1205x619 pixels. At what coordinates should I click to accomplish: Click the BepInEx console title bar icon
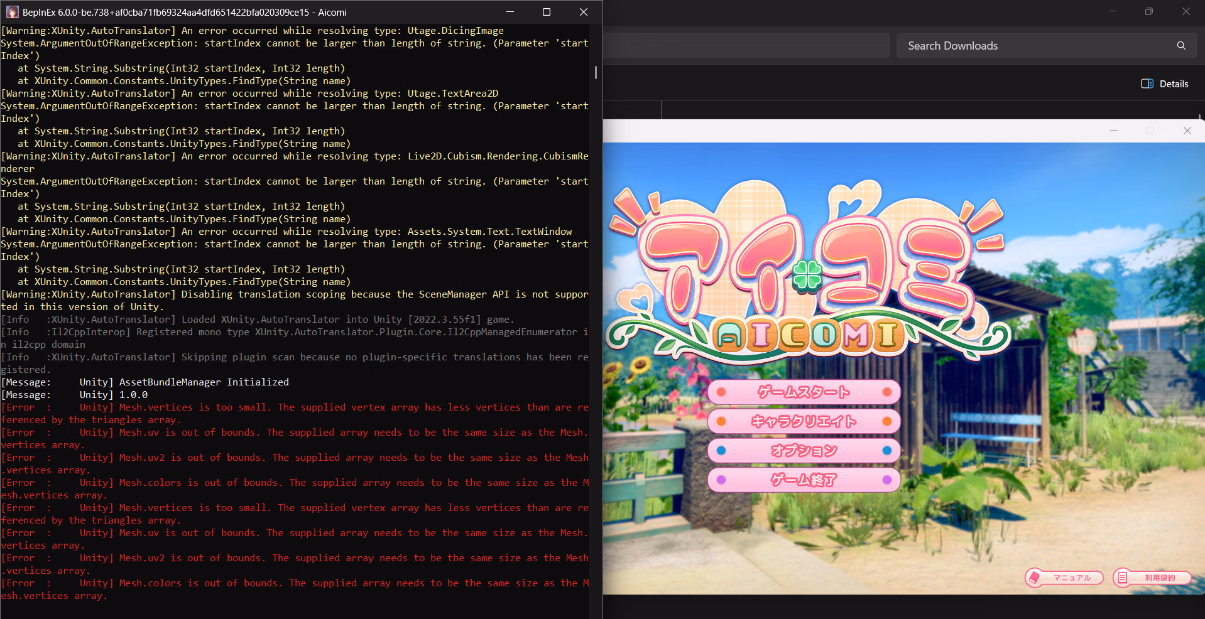[x=12, y=12]
